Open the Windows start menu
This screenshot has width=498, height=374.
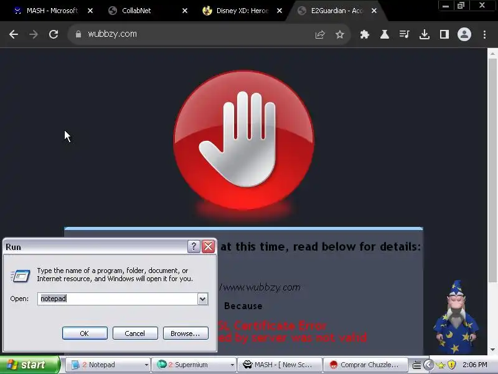pos(29,365)
